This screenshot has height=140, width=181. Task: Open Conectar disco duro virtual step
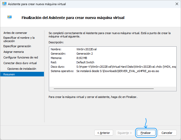click(x=20, y=63)
